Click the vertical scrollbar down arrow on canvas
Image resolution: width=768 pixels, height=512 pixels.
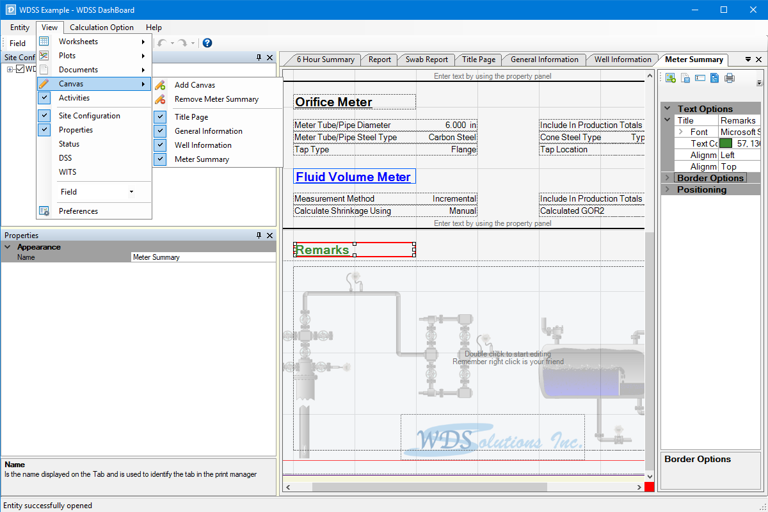650,477
